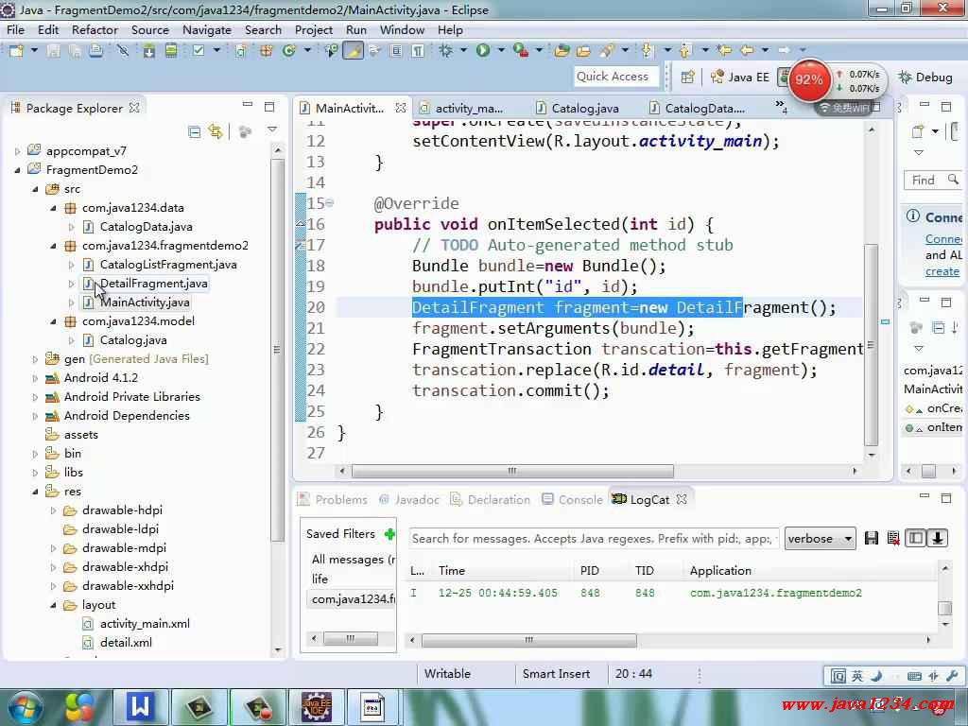Click Collapse All in Package Explorer
This screenshot has width=968, height=726.
coord(195,131)
